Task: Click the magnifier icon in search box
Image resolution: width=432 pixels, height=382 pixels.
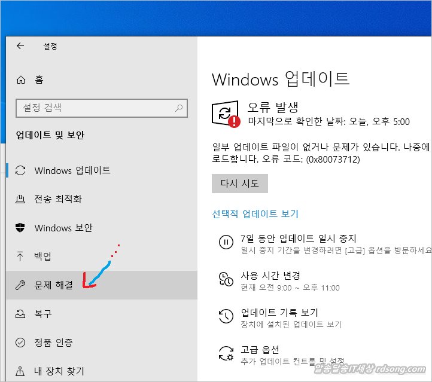Action: (179, 108)
